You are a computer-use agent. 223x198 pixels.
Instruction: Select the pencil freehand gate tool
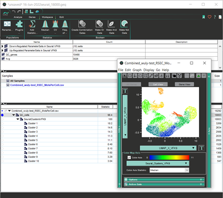pyautogui.click(x=151, y=76)
